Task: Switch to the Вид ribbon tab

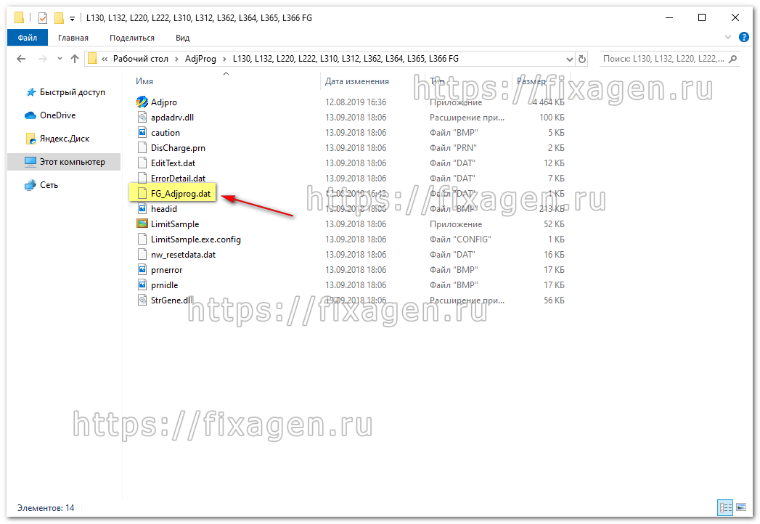Action: pyautogui.click(x=181, y=37)
